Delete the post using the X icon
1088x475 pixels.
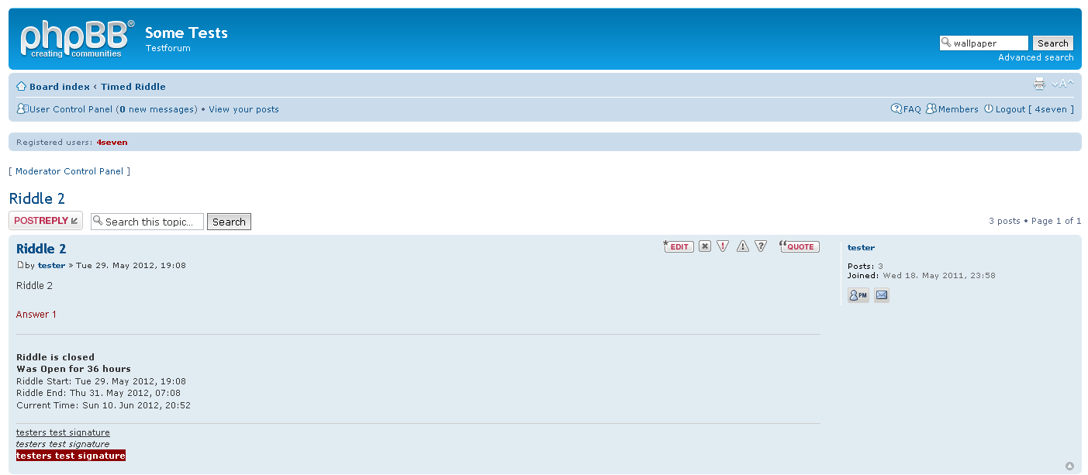(704, 246)
